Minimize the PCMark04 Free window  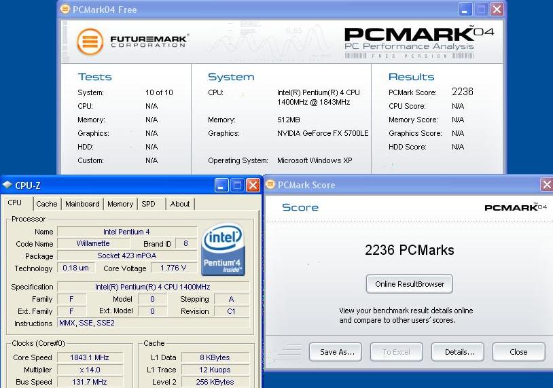[x=465, y=10]
